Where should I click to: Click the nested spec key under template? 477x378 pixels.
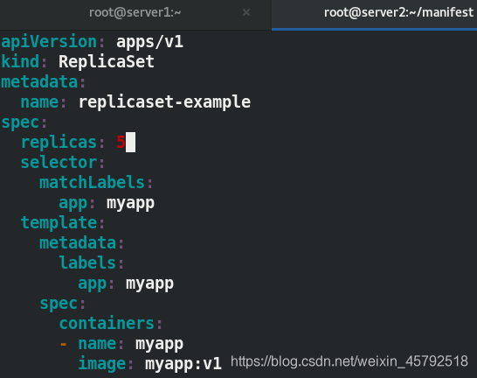click(x=59, y=304)
